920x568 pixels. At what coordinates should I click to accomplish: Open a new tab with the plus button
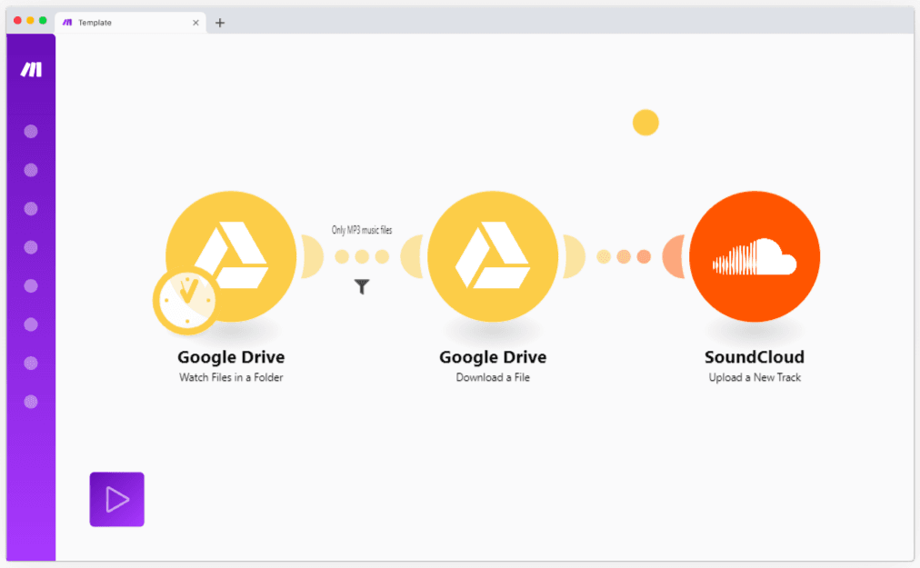point(220,23)
